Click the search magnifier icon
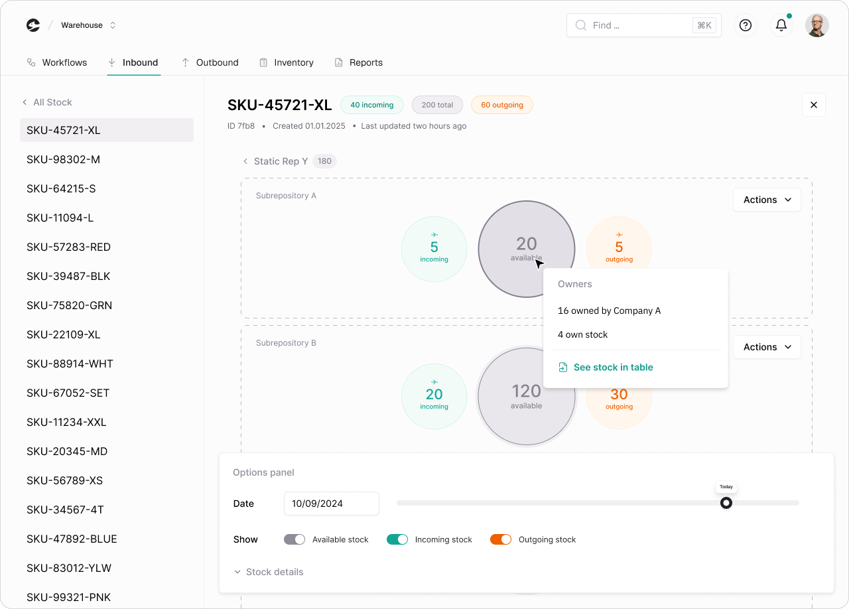The height and width of the screenshot is (609, 849). point(581,25)
